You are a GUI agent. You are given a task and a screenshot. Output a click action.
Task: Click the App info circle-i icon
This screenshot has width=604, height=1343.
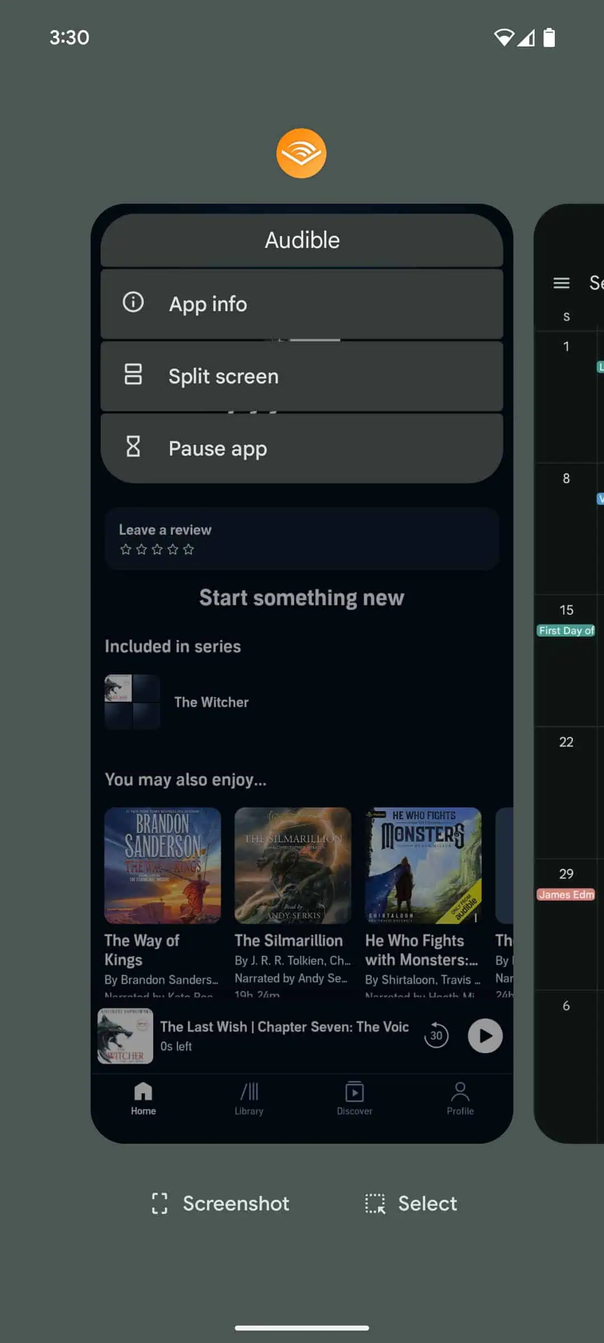[133, 302]
